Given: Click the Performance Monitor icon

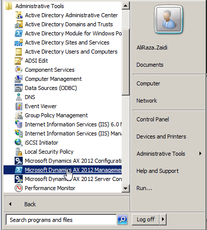Looking at the screenshot, I should pyautogui.click(x=19, y=188).
